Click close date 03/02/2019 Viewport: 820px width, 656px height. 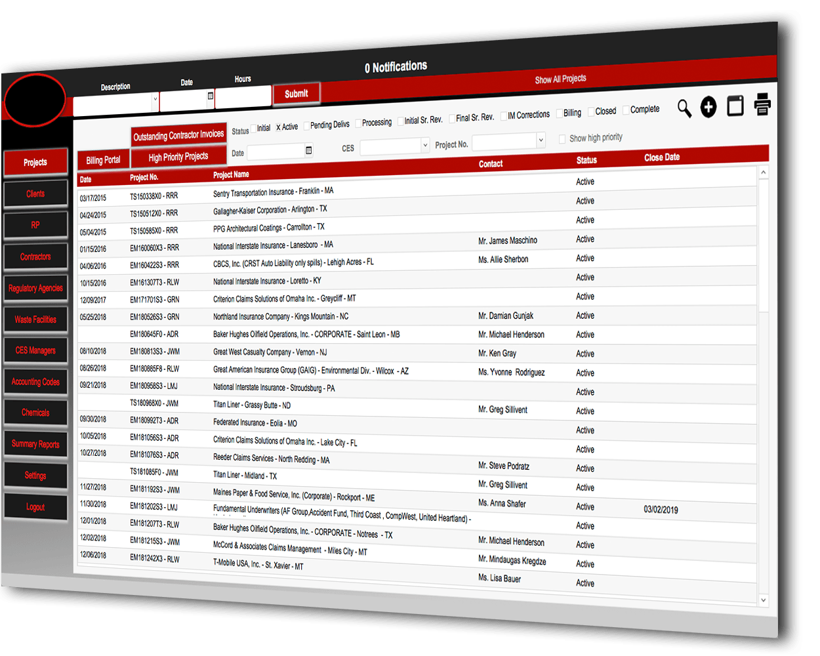pyautogui.click(x=661, y=510)
